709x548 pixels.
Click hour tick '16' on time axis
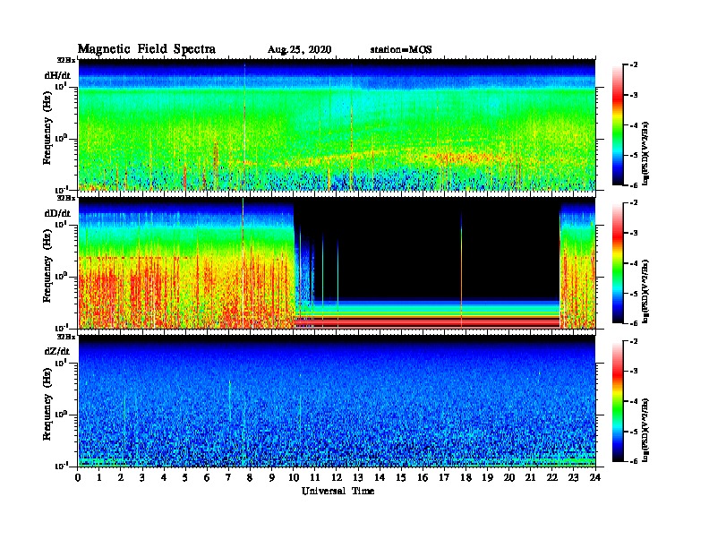point(423,478)
